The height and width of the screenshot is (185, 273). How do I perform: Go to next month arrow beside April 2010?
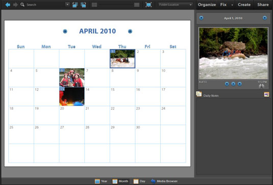click(x=130, y=31)
